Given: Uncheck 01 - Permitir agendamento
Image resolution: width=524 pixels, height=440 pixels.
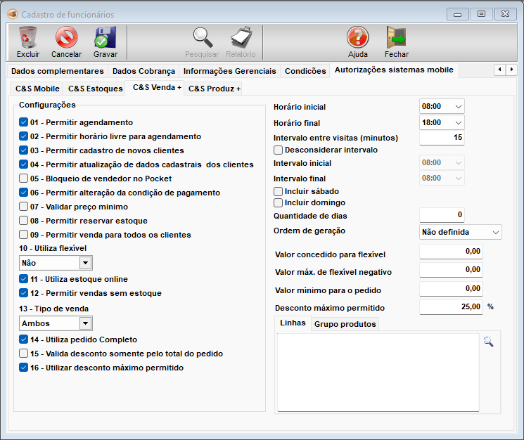Looking at the screenshot, I should pyautogui.click(x=23, y=122).
